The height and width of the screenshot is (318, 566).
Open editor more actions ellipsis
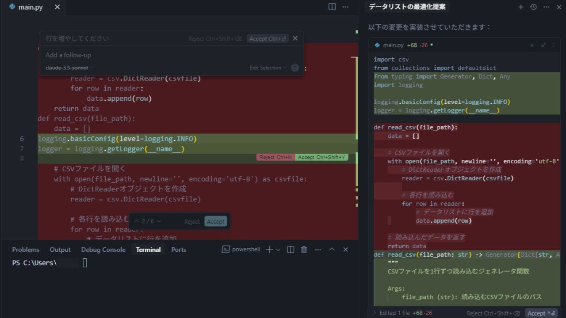(x=346, y=7)
